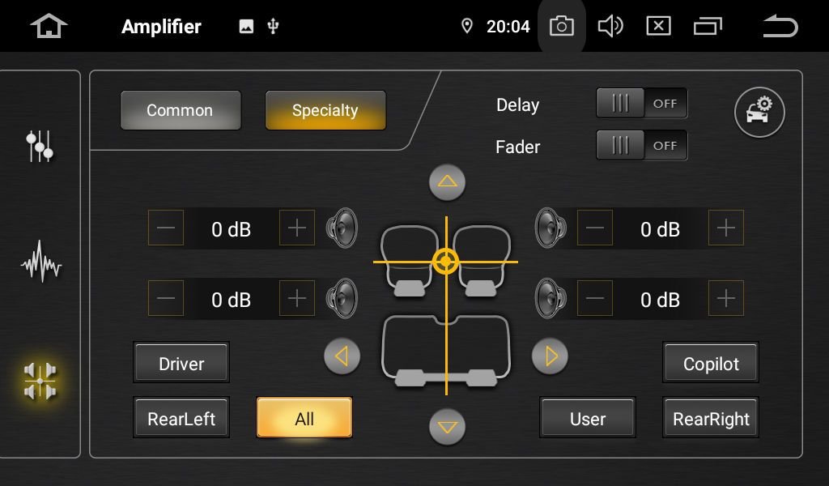The height and width of the screenshot is (486, 829).
Task: Open volume control speaker icon
Action: click(610, 27)
